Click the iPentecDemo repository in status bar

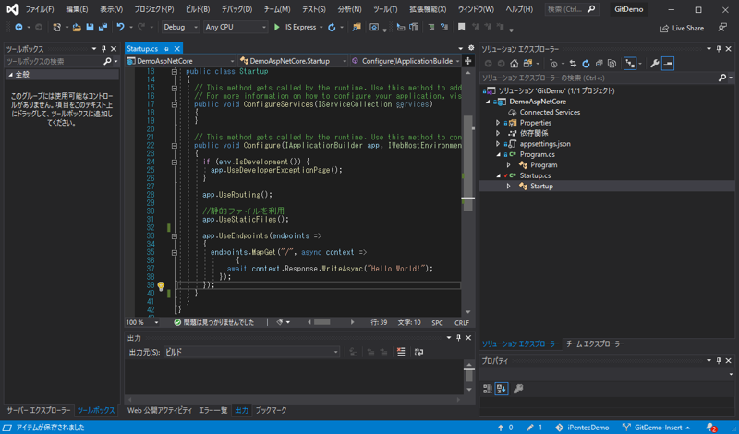582,428
